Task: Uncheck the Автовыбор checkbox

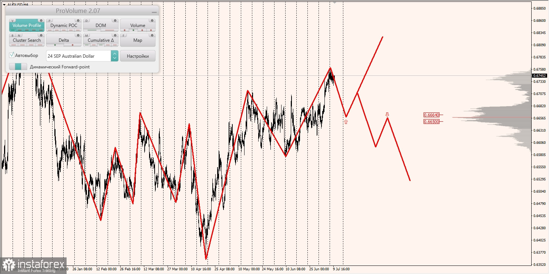Action: point(12,55)
